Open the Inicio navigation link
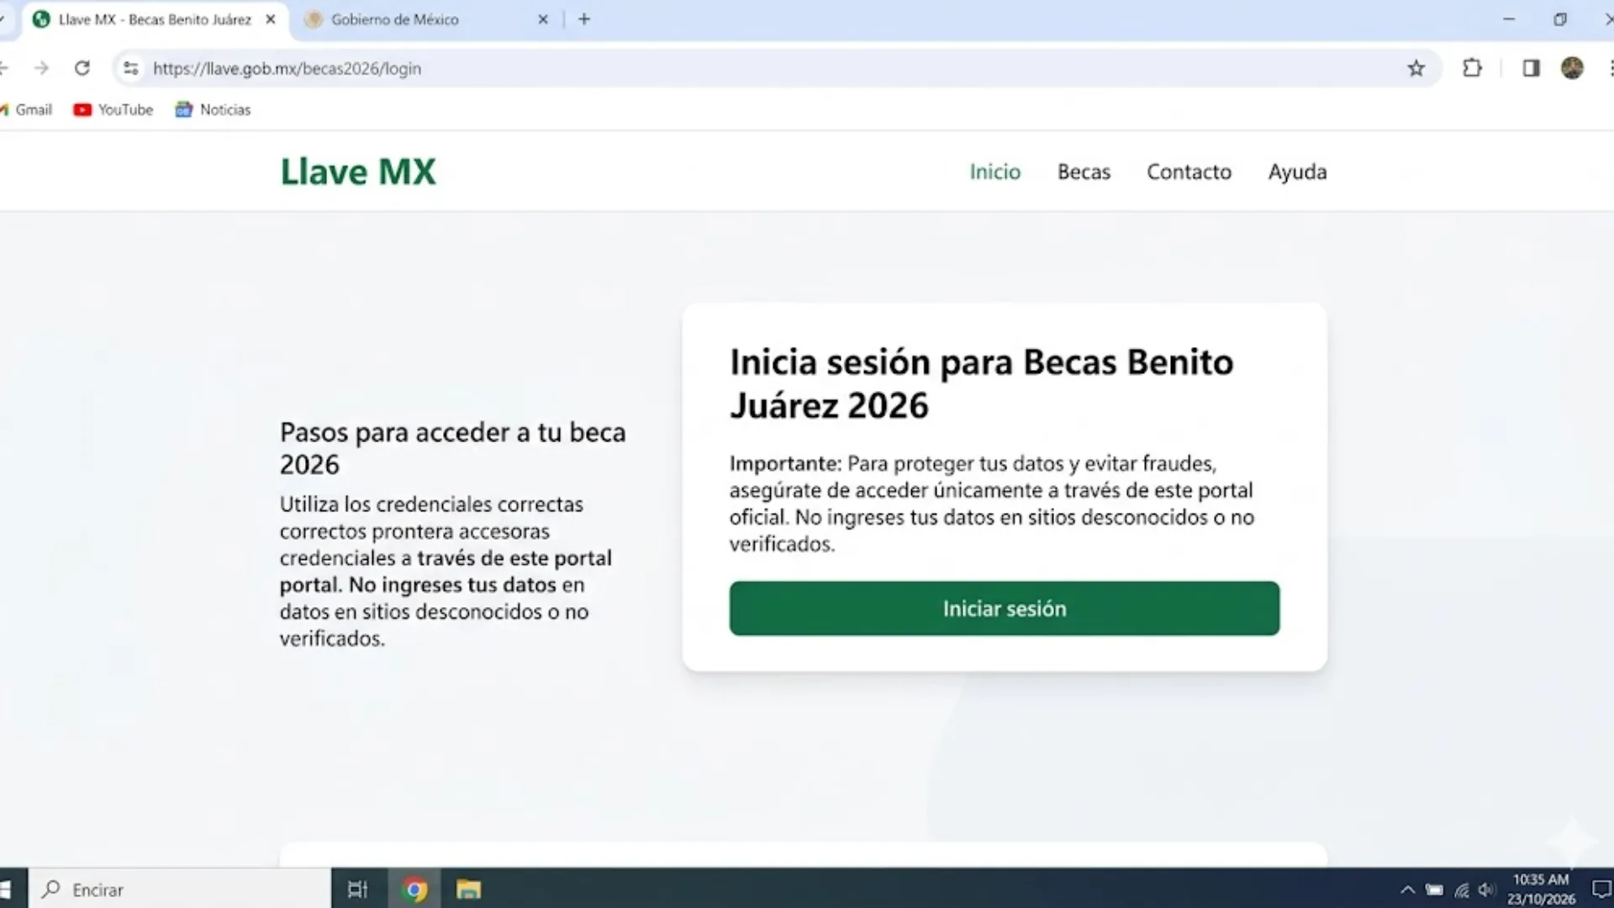Screen dimensions: 1614x908 [995, 172]
